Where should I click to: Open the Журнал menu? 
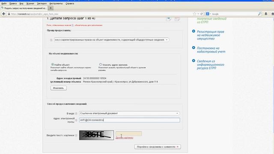pos(30,3)
